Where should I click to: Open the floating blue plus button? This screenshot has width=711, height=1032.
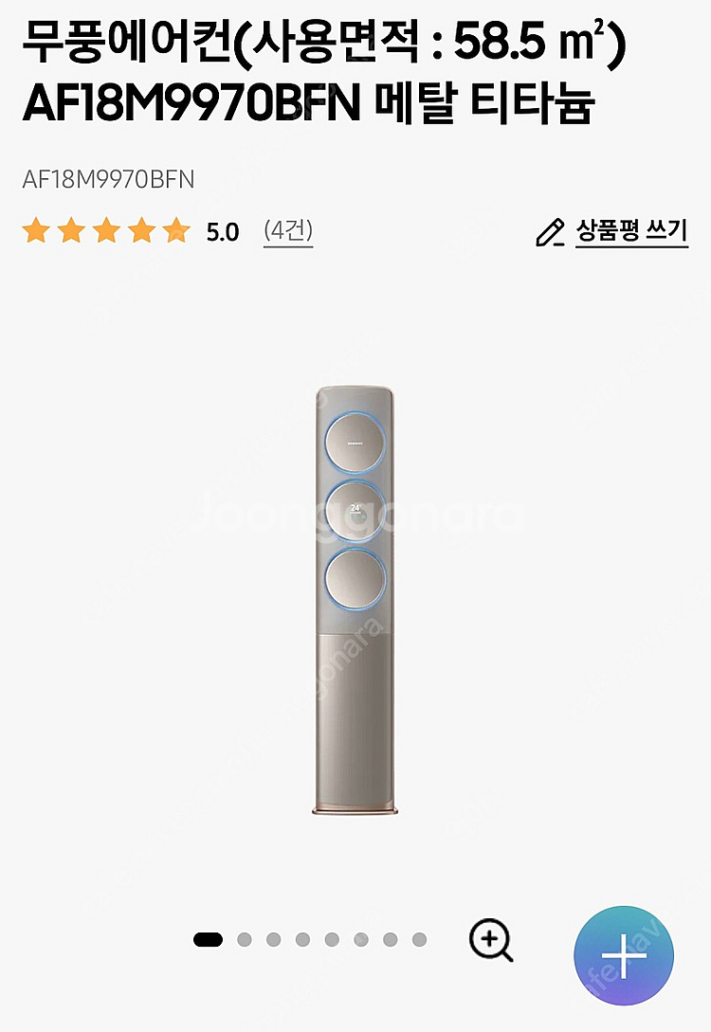[x=624, y=955]
